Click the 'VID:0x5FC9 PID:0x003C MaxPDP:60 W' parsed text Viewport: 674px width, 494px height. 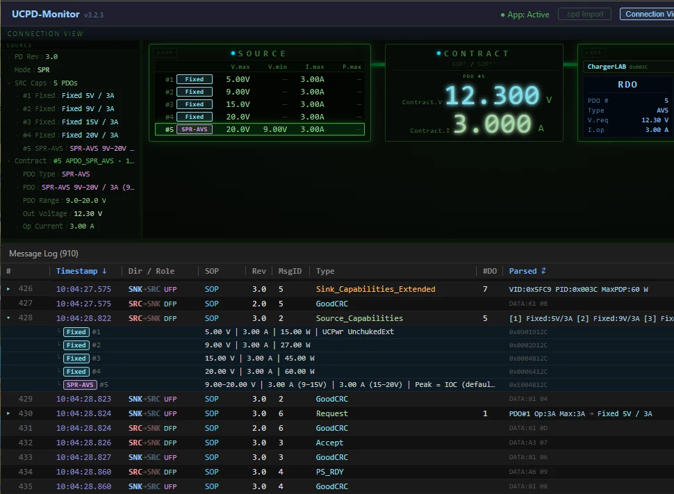pyautogui.click(x=579, y=289)
